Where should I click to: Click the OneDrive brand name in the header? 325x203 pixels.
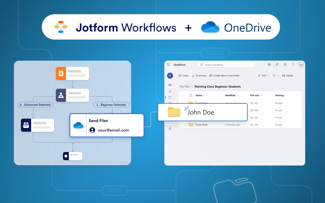tap(180, 65)
